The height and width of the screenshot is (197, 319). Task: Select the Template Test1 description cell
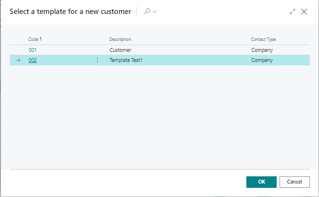(126, 60)
